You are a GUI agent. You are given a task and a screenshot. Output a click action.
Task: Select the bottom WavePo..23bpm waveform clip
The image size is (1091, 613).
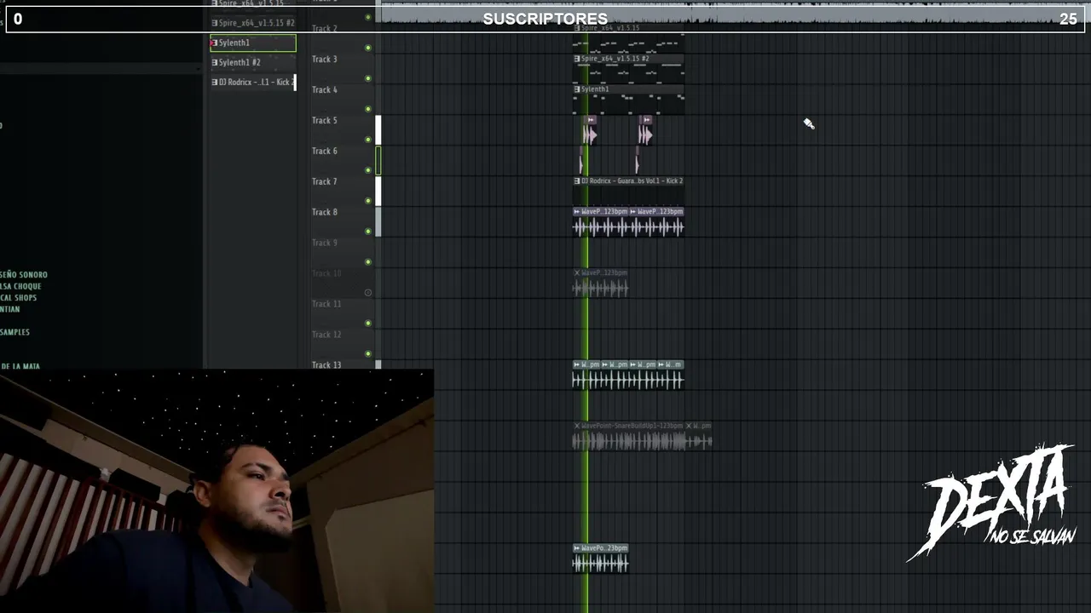pyautogui.click(x=600, y=564)
